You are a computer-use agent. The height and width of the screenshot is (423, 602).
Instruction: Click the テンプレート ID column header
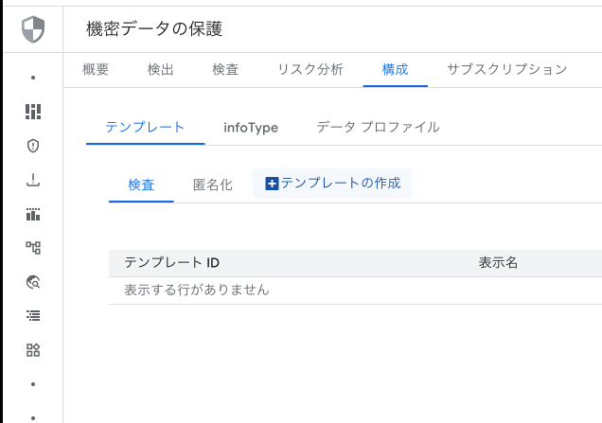(171, 263)
